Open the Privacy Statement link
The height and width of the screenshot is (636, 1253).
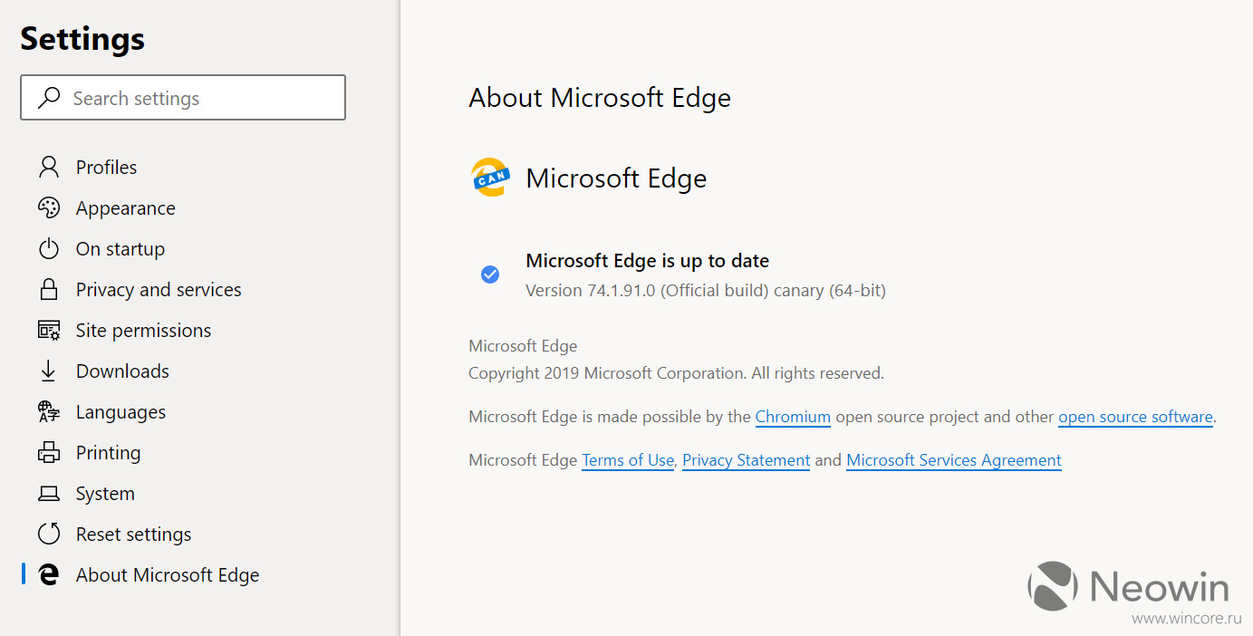(746, 460)
